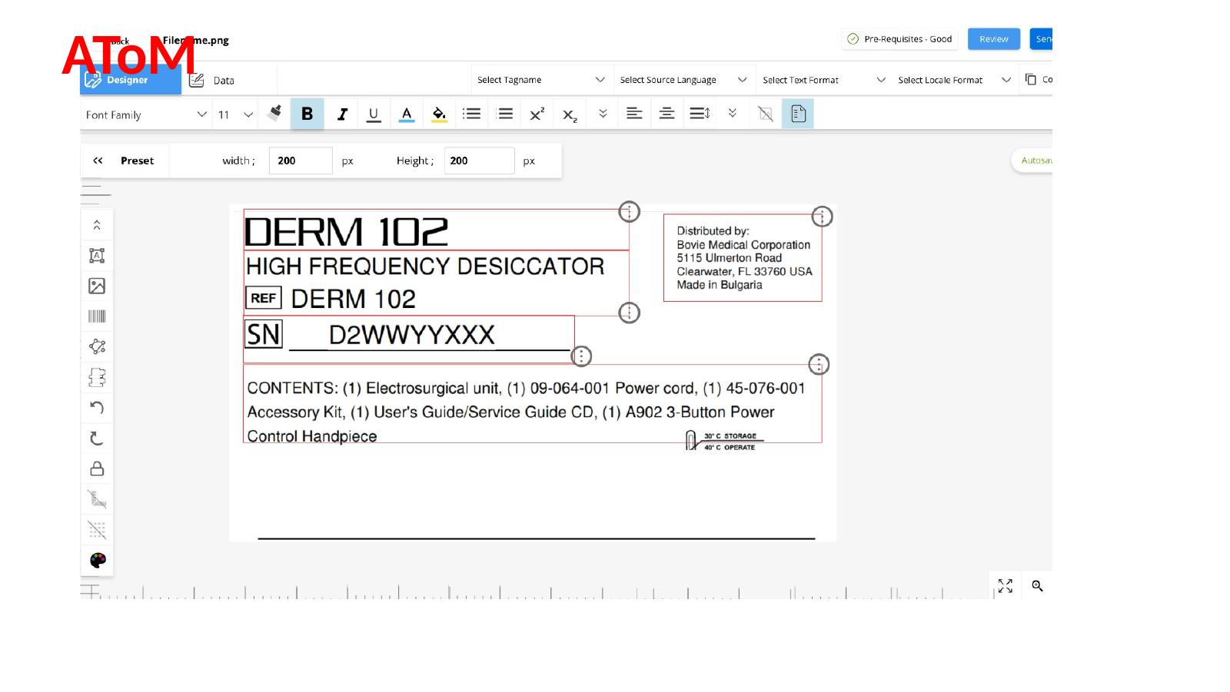1230x692 pixels.
Task: Select the image insert tool
Action: click(x=97, y=286)
